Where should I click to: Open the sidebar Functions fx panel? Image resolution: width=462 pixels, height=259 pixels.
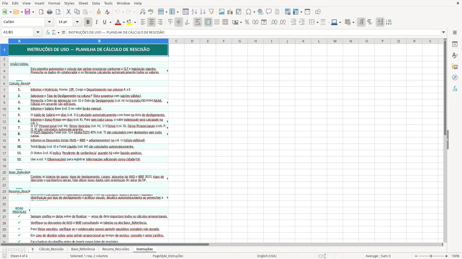pos(455,89)
